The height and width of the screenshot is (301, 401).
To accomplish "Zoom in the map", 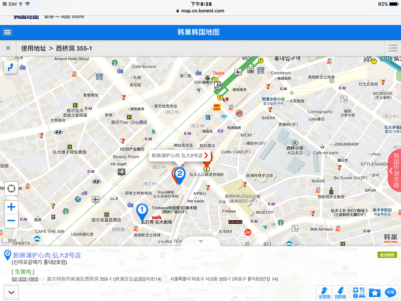I will click(11, 207).
